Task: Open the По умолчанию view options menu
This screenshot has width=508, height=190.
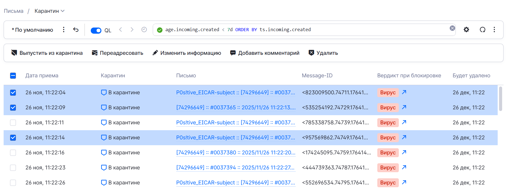Action: click(64, 29)
